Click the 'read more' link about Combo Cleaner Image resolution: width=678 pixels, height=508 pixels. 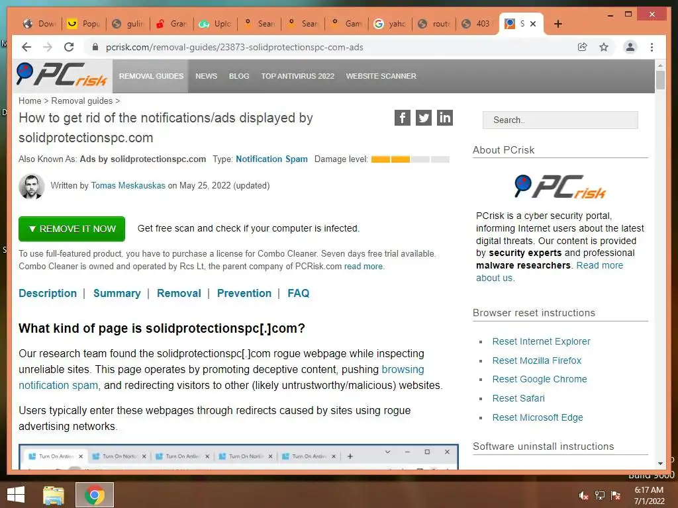point(363,266)
